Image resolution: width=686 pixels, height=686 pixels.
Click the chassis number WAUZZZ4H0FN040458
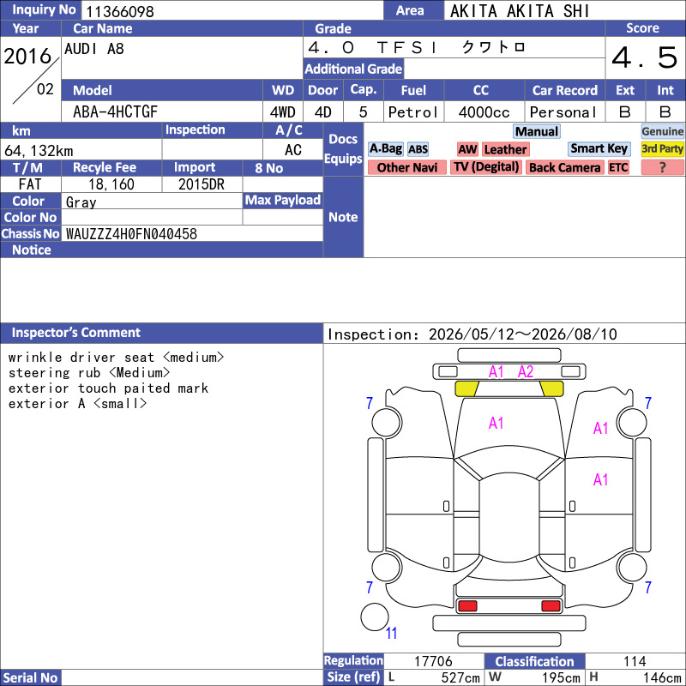(131, 233)
